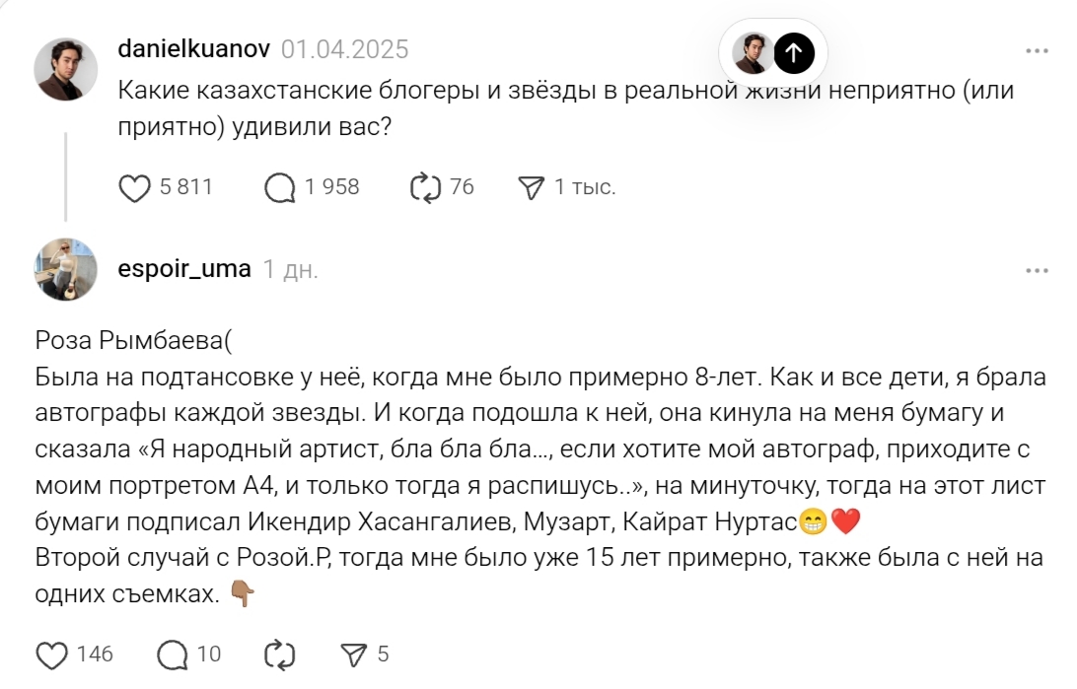The image size is (1077, 689).
Task: Share the espoir_uma reply
Action: (x=352, y=654)
